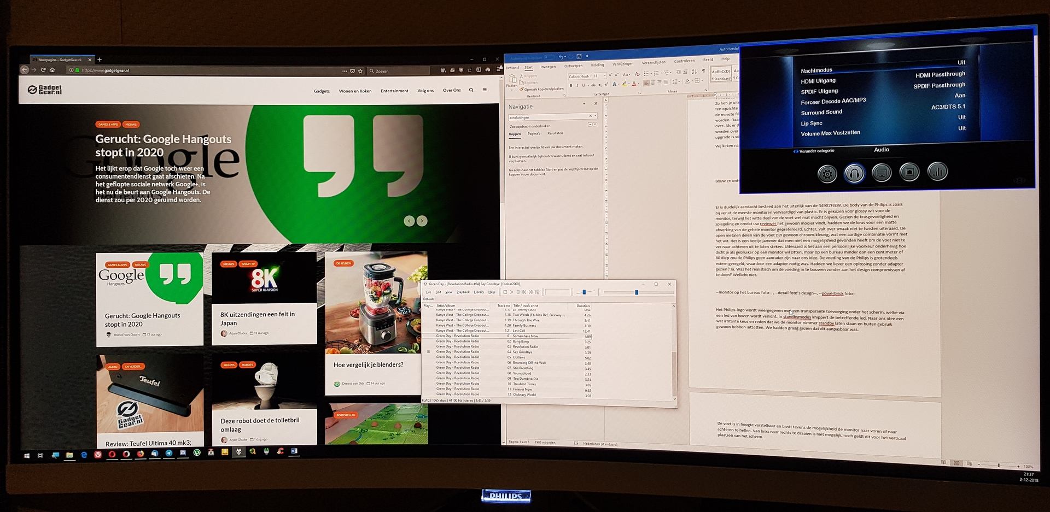This screenshot has width=1050, height=512.
Task: Click Stop button in foobar2000
Action: 505,292
